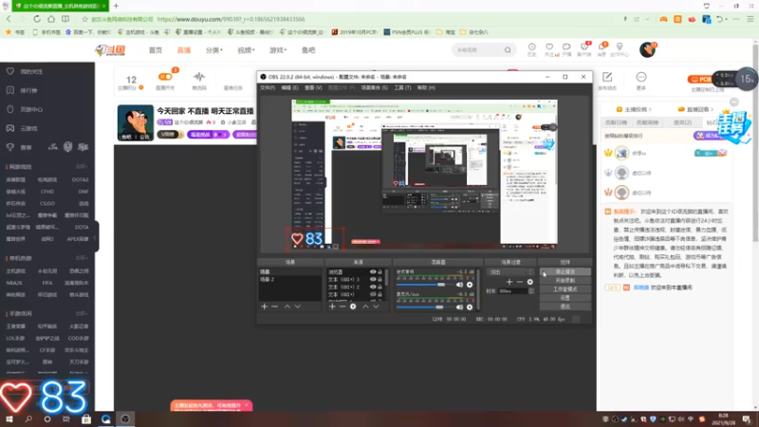The width and height of the screenshot is (759, 427).
Task: Toggle visibility of the browser source
Action: click(373, 272)
